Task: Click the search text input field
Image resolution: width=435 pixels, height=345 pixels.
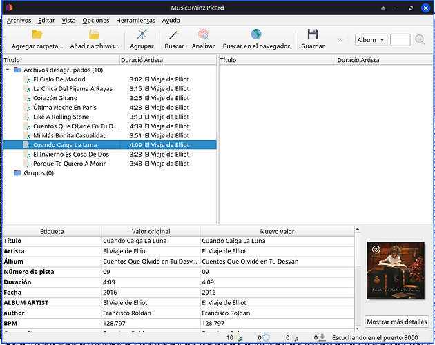Action: pyautogui.click(x=400, y=40)
